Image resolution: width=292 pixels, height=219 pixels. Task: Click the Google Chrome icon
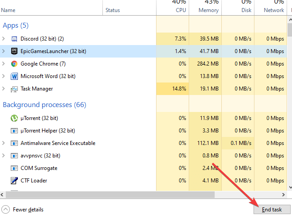coord(14,64)
